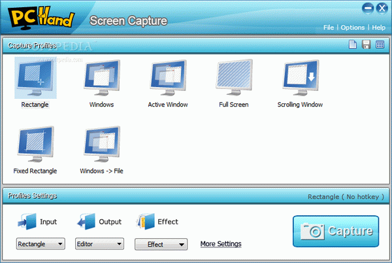Save capture profiles with floppy icon

click(x=367, y=44)
